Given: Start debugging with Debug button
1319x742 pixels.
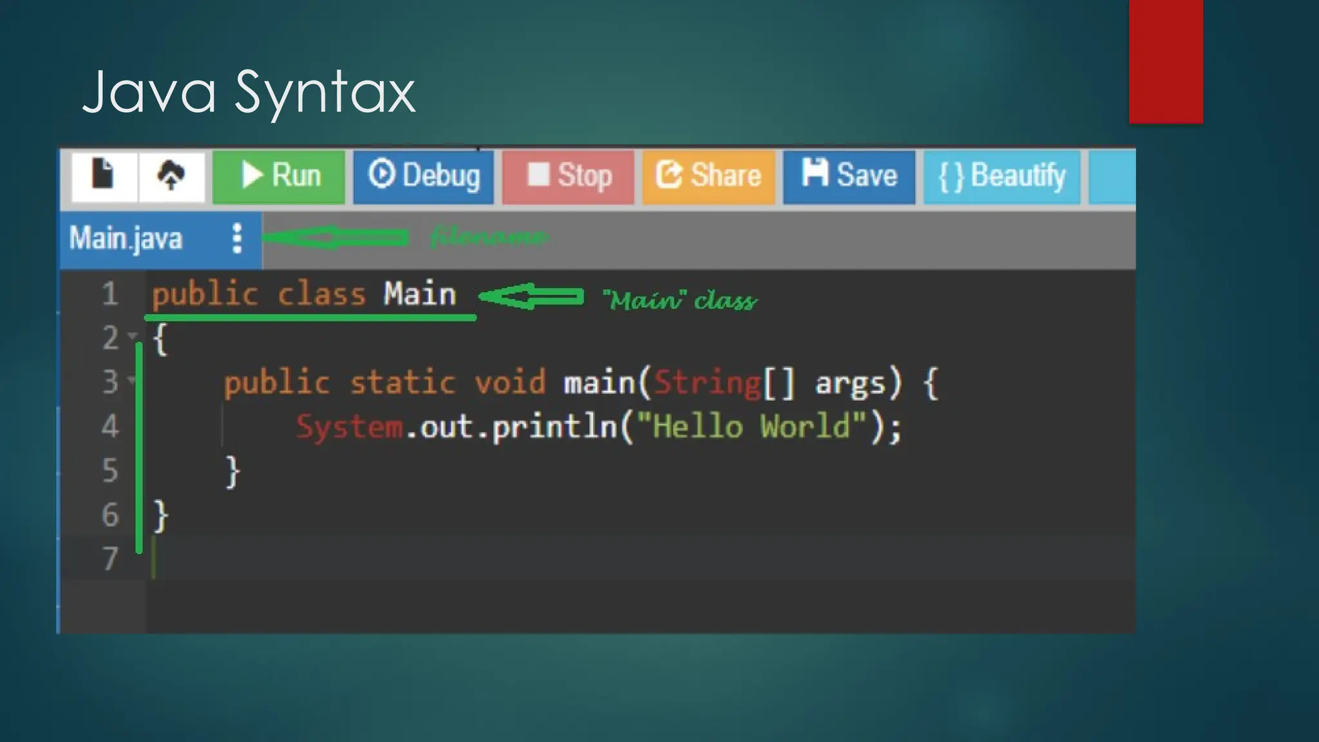Looking at the screenshot, I should point(423,176).
